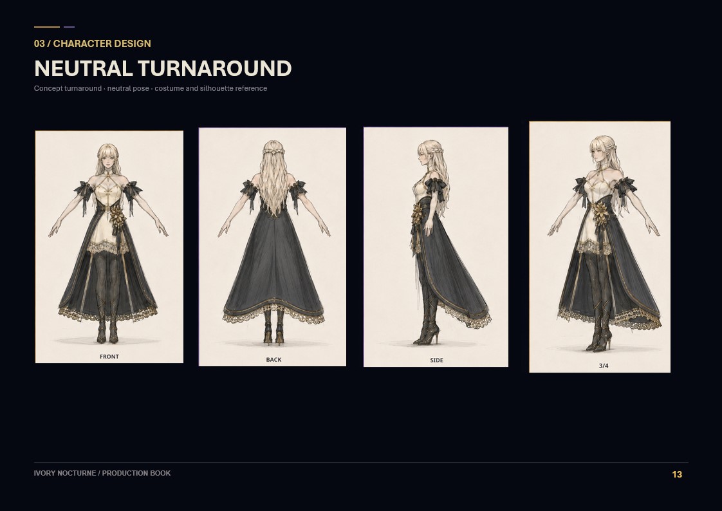
Task: Select the FRONT view character image
Action: (x=109, y=246)
